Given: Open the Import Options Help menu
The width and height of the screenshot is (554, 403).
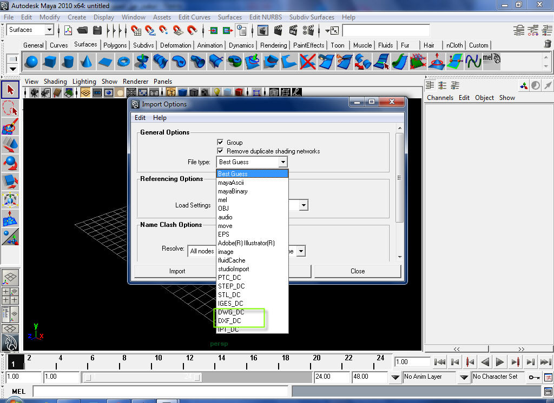Looking at the screenshot, I should pyautogui.click(x=160, y=118).
